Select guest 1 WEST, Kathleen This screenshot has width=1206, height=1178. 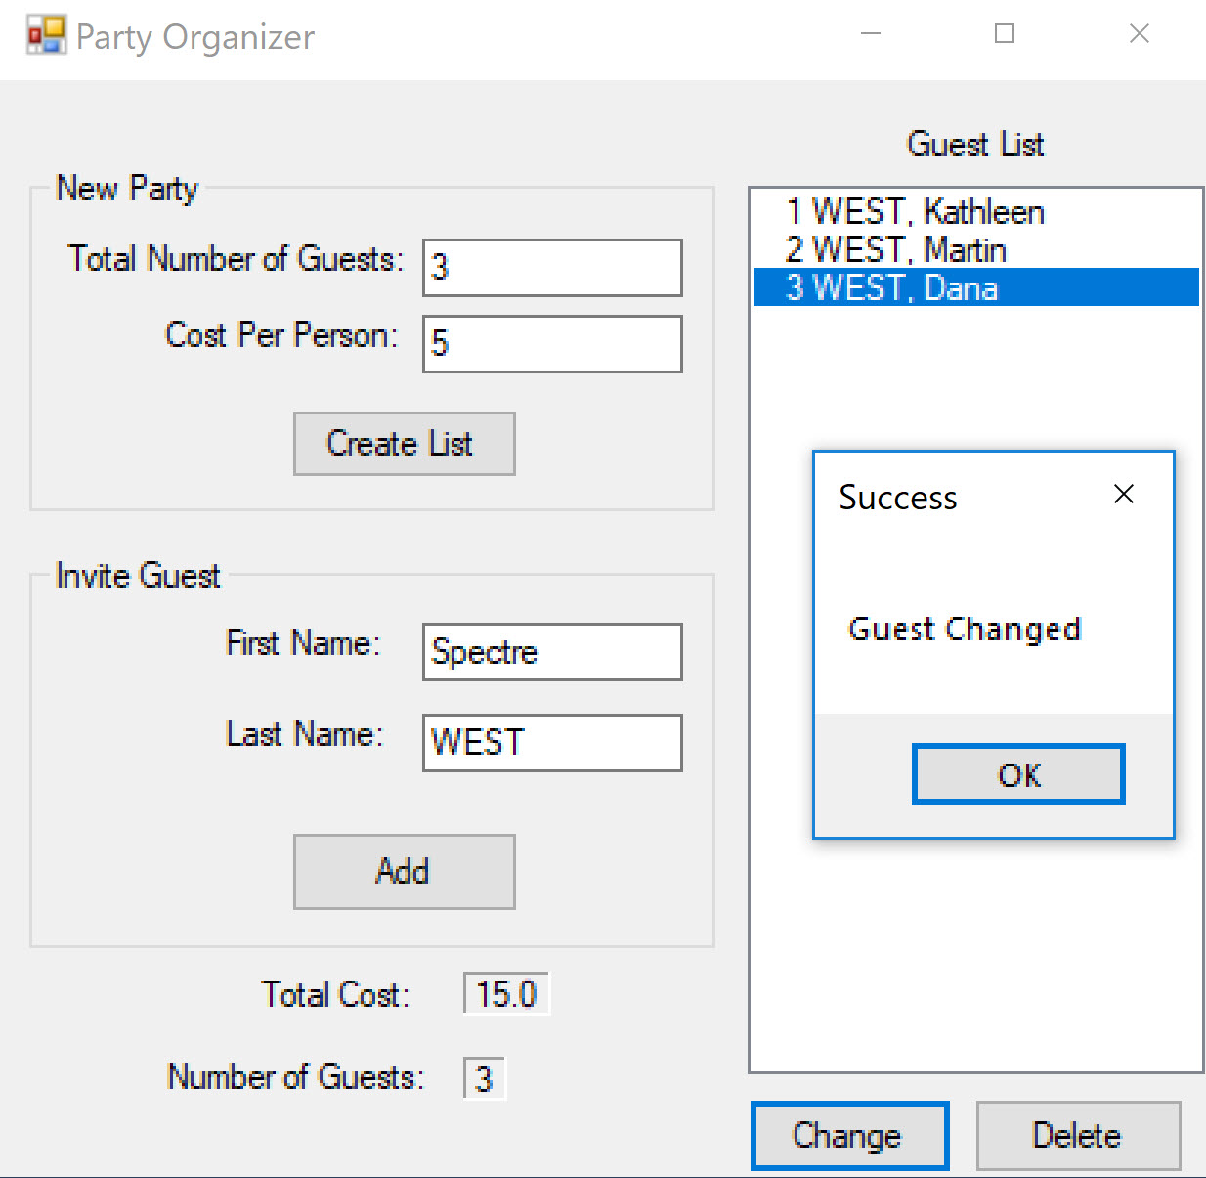975,212
